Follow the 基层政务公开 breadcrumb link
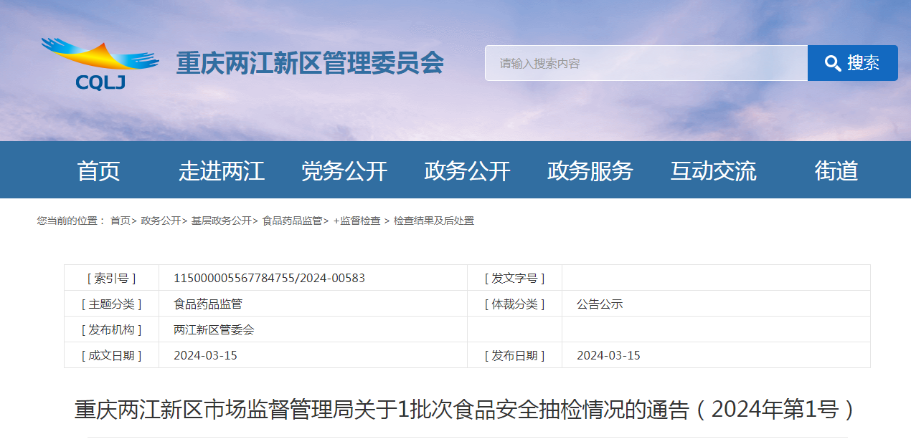Screen dimensions: 911x439 pyautogui.click(x=222, y=221)
